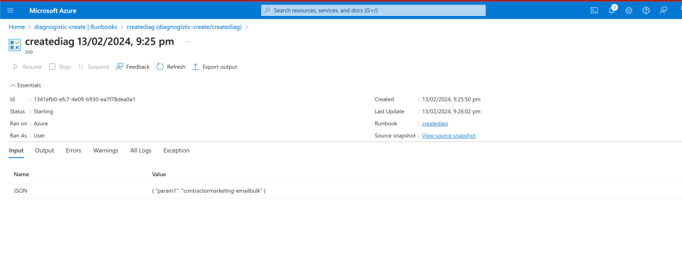
Task: Click the Suspend pause icon
Action: click(81, 67)
